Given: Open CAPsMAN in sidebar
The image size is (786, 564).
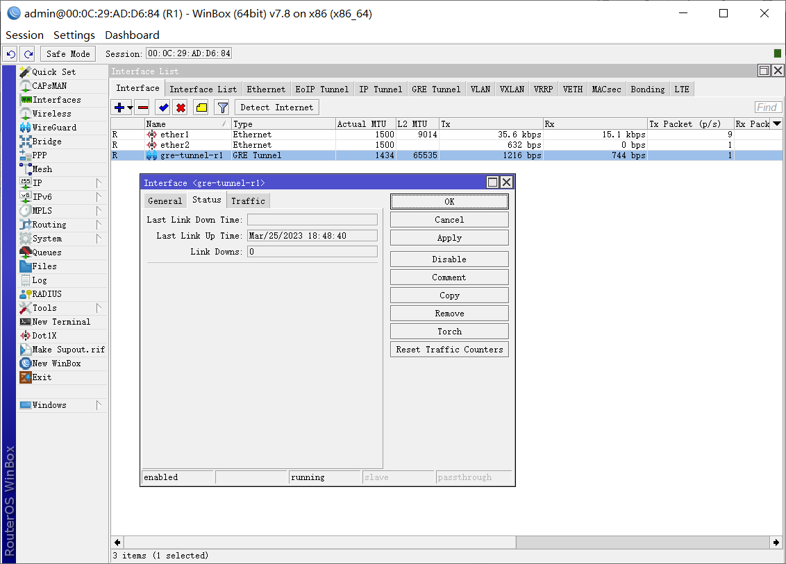Looking at the screenshot, I should [x=63, y=86].
